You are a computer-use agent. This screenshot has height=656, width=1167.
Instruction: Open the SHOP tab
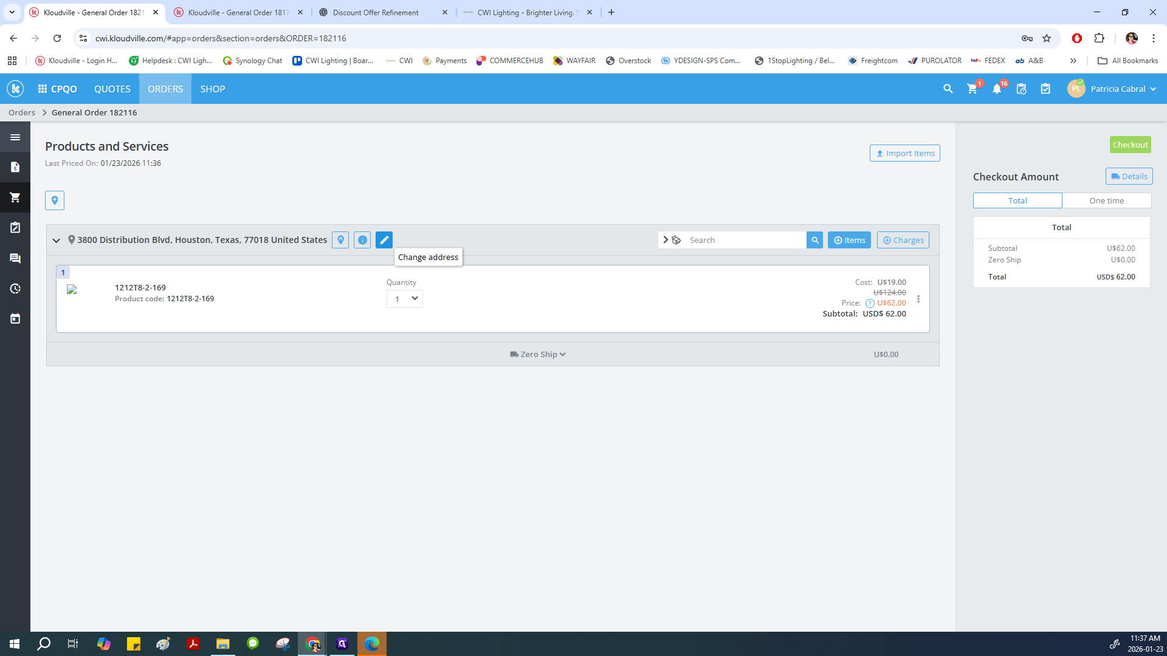pos(213,89)
